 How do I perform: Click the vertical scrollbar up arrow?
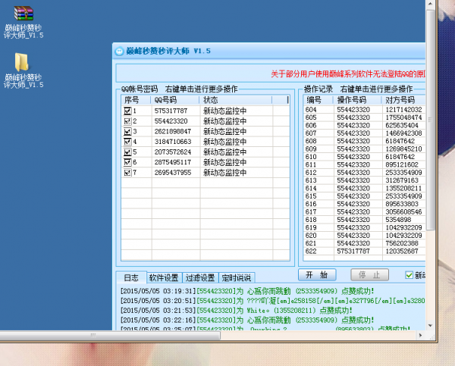click(430, 4)
